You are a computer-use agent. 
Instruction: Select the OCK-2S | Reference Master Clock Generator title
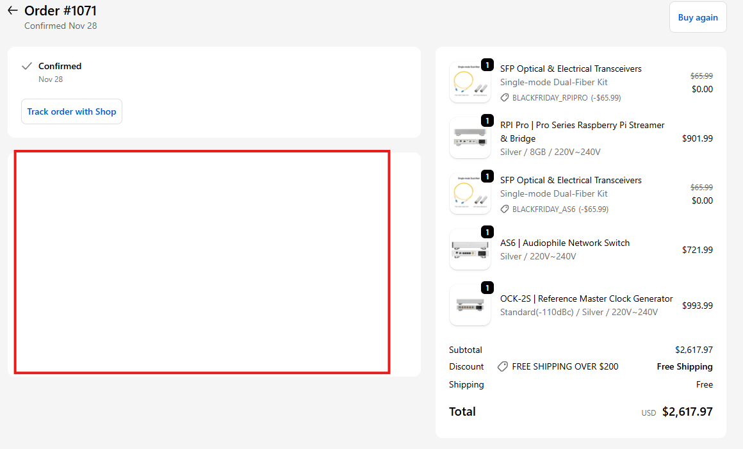point(587,299)
